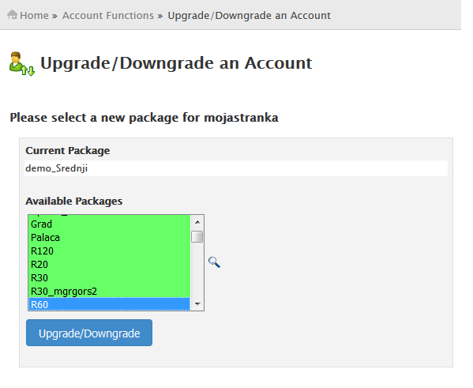Select the Palaca package from the list

109,238
